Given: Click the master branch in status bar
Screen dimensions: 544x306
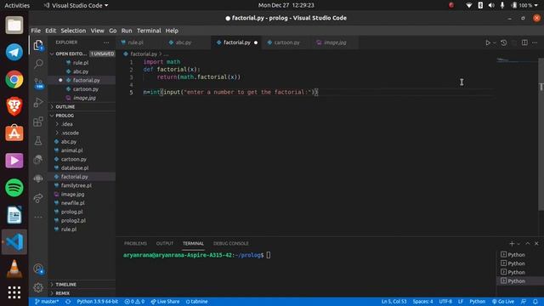Looking at the screenshot, I should pyautogui.click(x=47, y=302).
